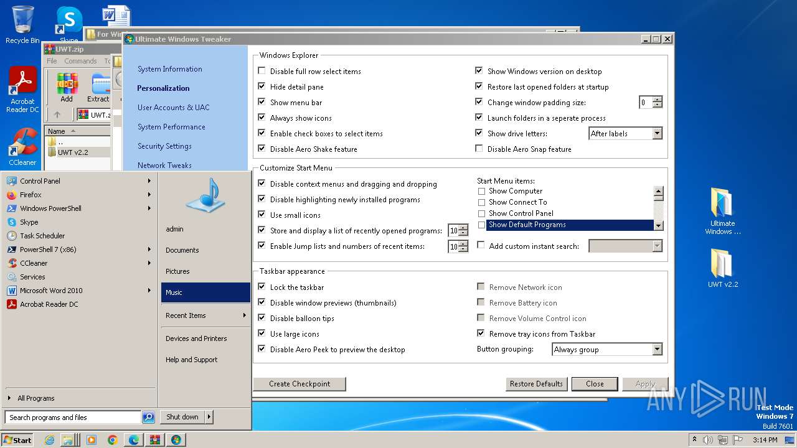Select Personalization section
The height and width of the screenshot is (448, 797).
pyautogui.click(x=163, y=88)
